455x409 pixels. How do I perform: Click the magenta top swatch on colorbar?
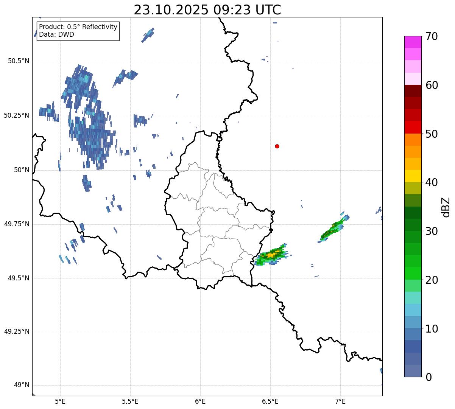click(413, 42)
